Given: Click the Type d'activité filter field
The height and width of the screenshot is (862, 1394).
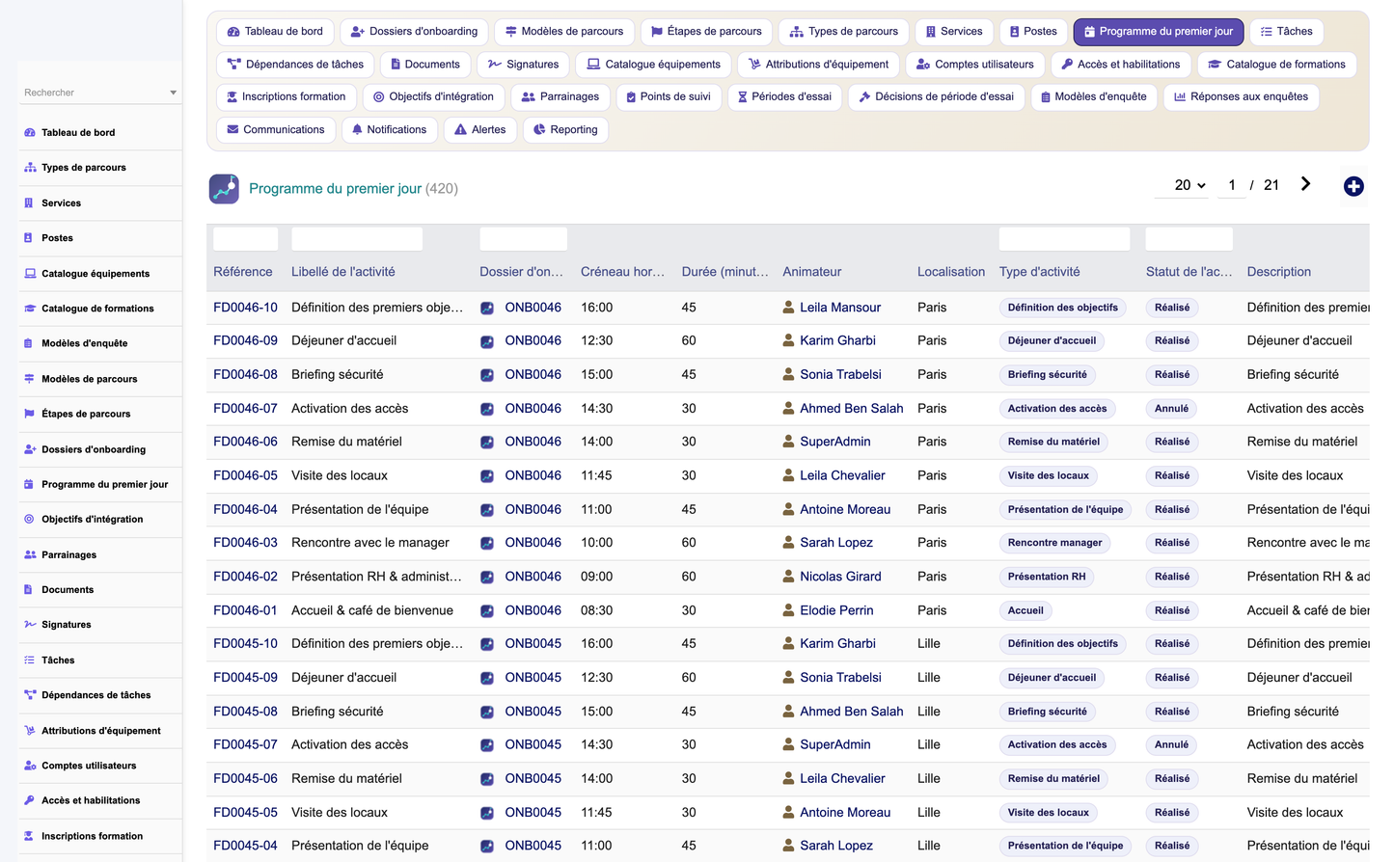Looking at the screenshot, I should coord(1064,239).
